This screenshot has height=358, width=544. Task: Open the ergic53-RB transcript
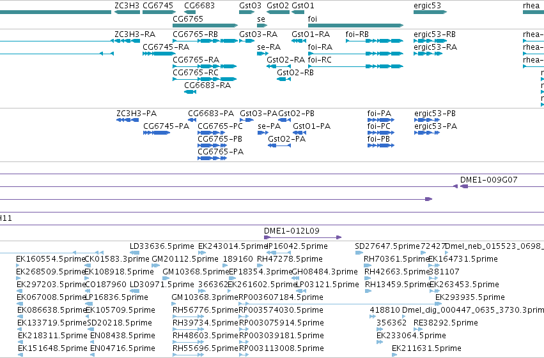[x=430, y=41]
